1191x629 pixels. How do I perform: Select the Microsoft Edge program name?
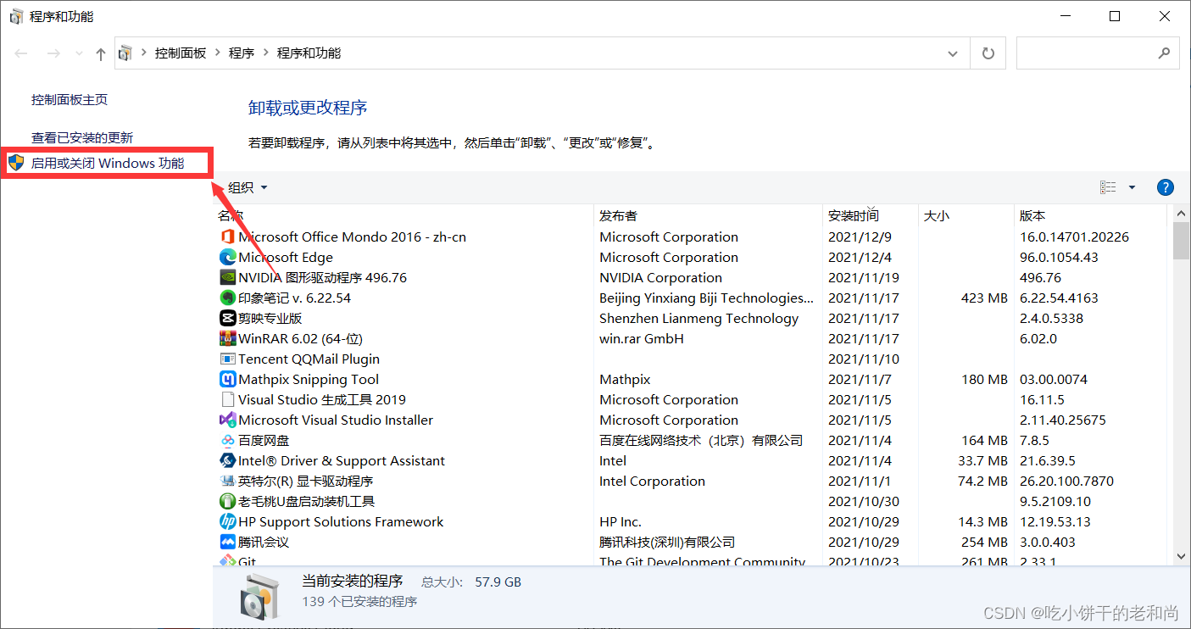point(286,257)
